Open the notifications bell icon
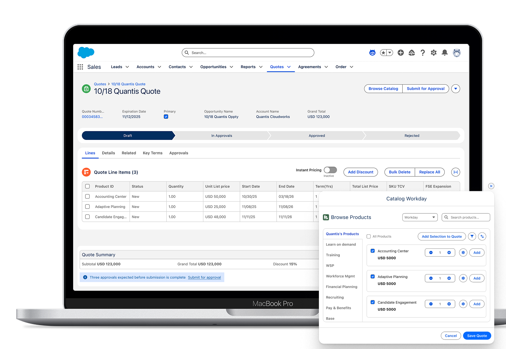 coord(445,53)
